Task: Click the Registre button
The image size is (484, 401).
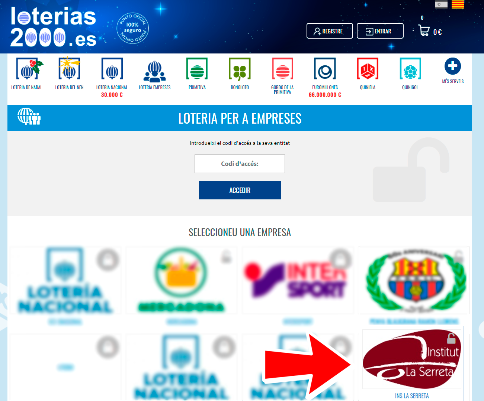Action: coord(330,31)
